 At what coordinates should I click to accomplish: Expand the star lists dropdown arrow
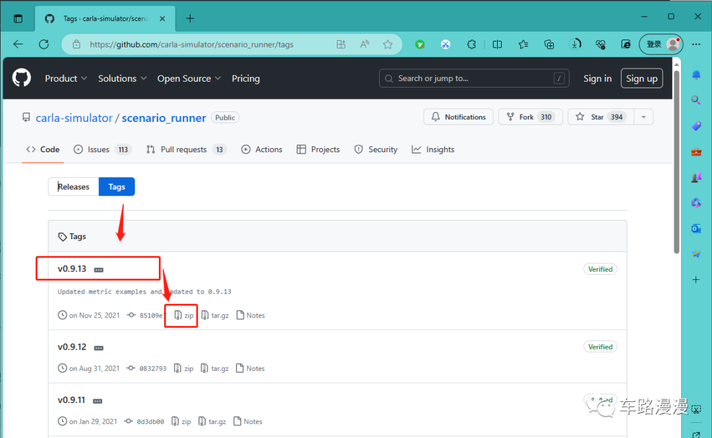(x=643, y=117)
